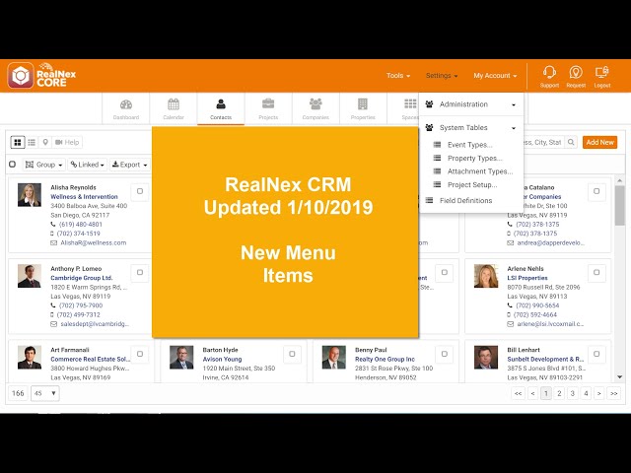This screenshot has width=631, height=473.
Task: Open Avison Young company link
Action: pos(222,359)
